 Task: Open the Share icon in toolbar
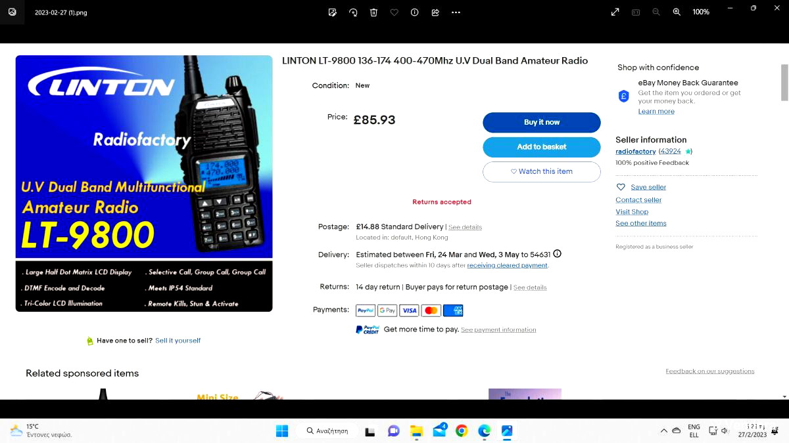coord(435,12)
